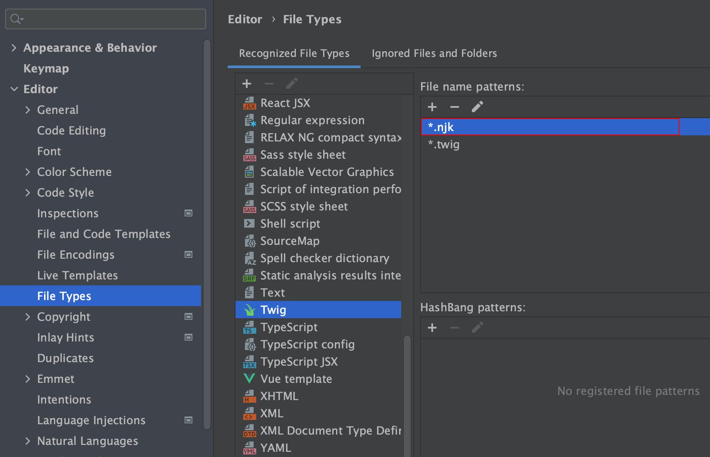Click the Inspections project-level settings icon
The width and height of the screenshot is (710, 457).
pyautogui.click(x=188, y=213)
